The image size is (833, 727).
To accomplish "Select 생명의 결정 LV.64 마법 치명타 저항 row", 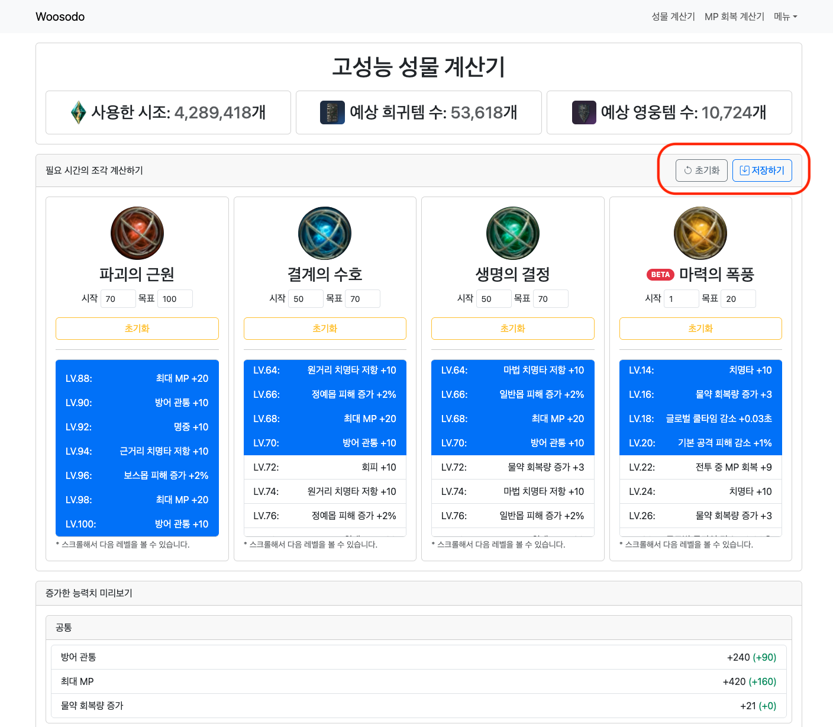I will tap(513, 371).
